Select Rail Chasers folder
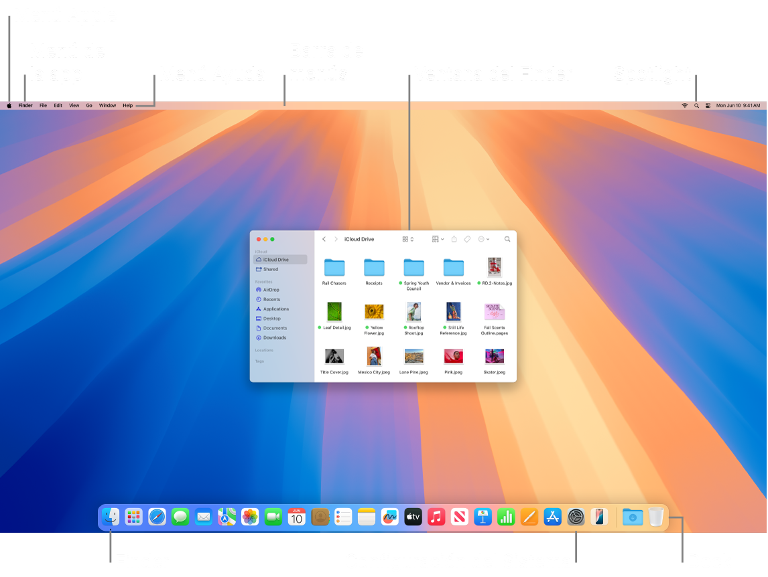 pyautogui.click(x=334, y=272)
